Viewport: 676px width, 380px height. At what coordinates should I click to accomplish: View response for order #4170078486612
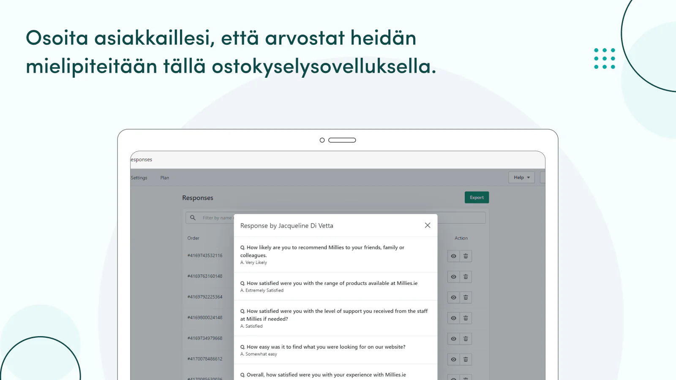click(454, 360)
